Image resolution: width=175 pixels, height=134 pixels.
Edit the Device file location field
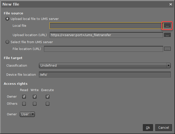(x=105, y=75)
